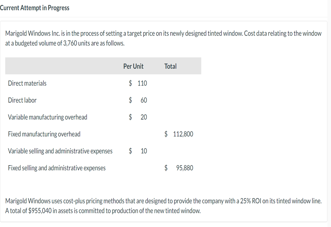The image size is (331, 227).
Task: Click the 95,880 fixed selling total
Action: tap(184, 168)
